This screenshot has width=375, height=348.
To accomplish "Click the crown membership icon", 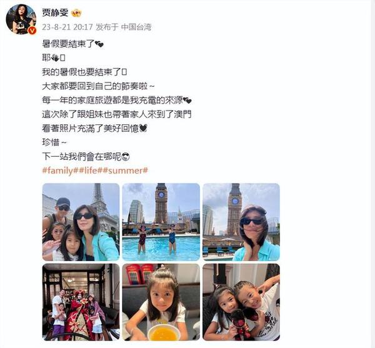I will pyautogui.click(x=76, y=13).
